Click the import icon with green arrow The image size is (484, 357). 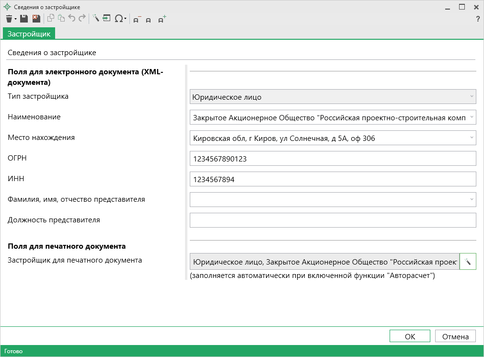click(106, 19)
